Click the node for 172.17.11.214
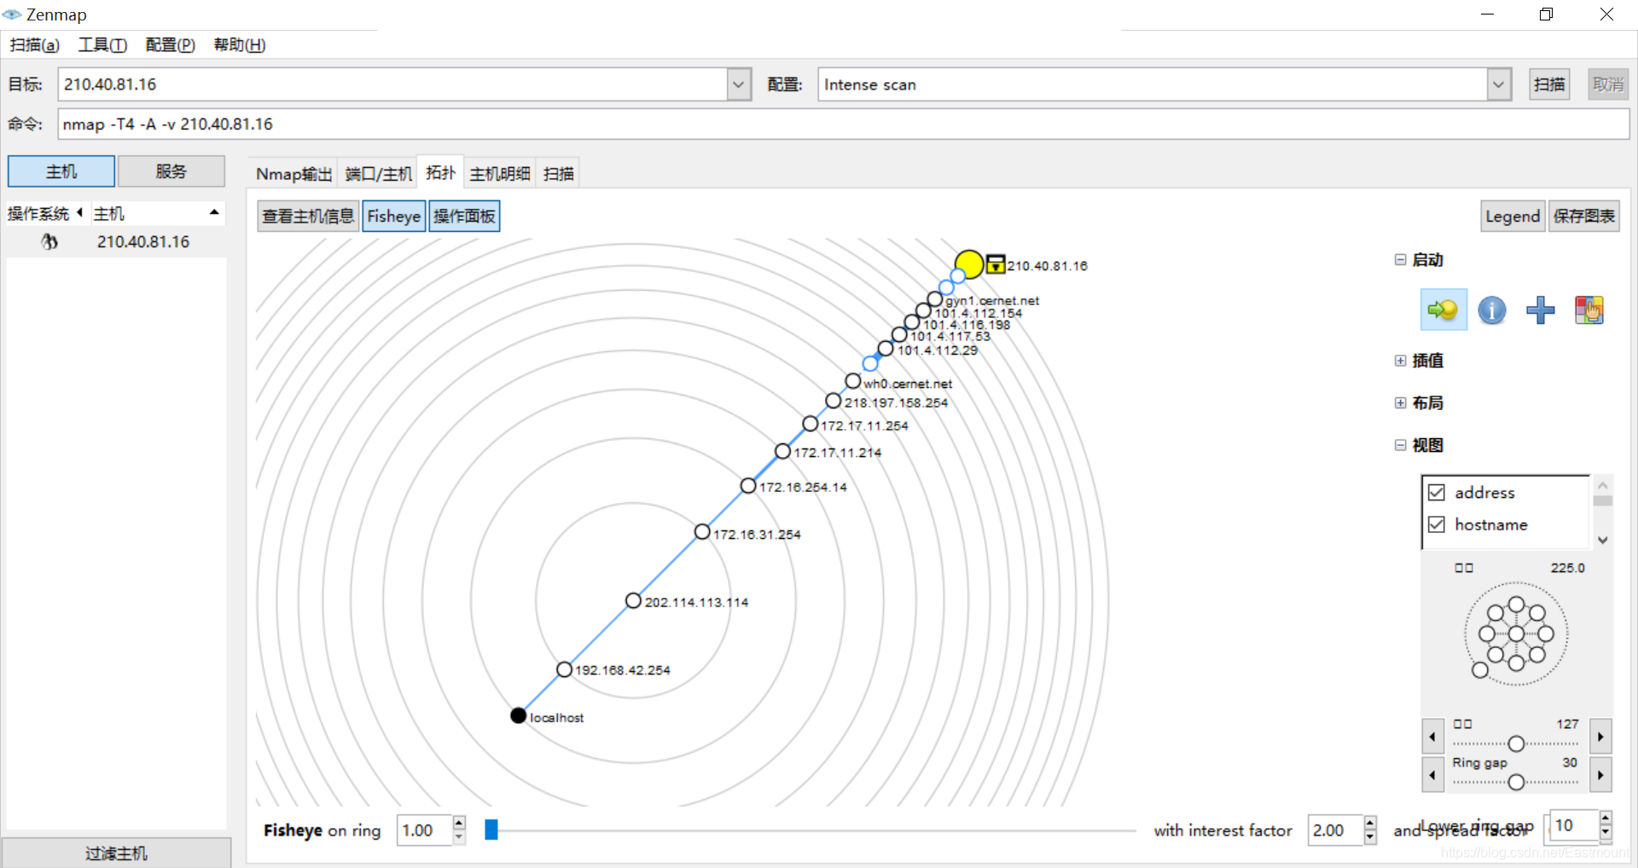 pos(782,451)
